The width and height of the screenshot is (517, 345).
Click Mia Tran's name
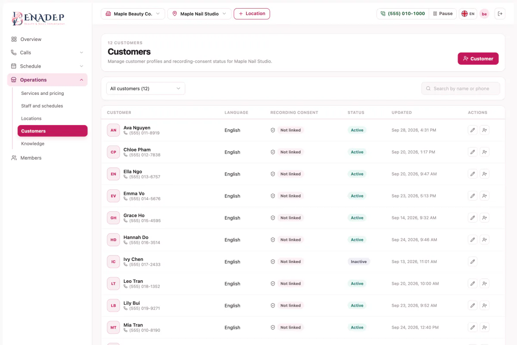(133, 325)
